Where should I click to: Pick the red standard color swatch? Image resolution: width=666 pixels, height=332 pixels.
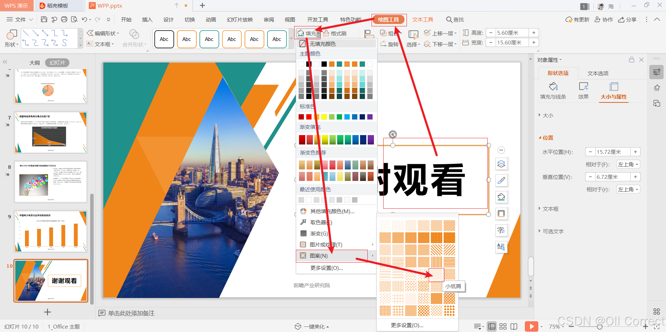[x=309, y=117]
